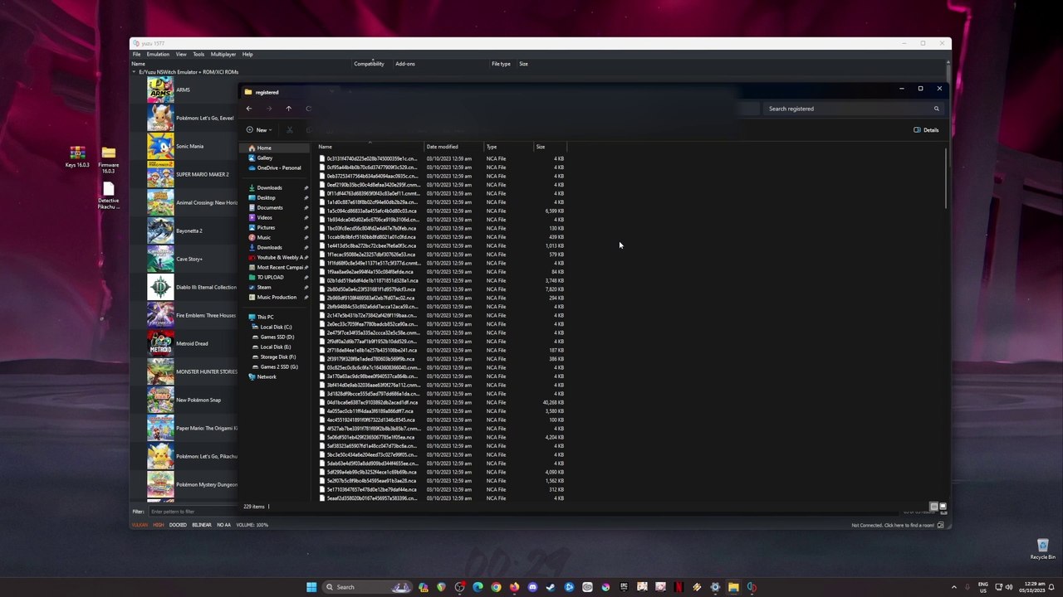Screen dimensions: 1063x597
Task: Toggle the Details pane button
Action: coord(926,130)
